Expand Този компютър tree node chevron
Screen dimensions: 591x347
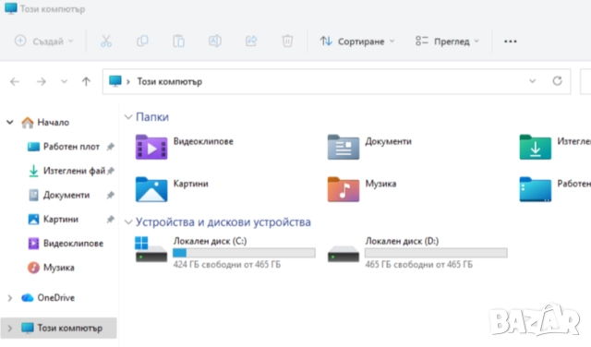tap(10, 329)
